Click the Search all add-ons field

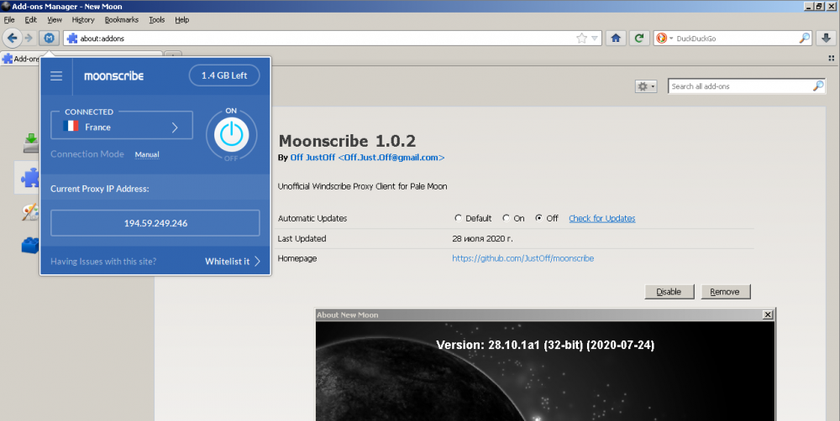point(739,86)
